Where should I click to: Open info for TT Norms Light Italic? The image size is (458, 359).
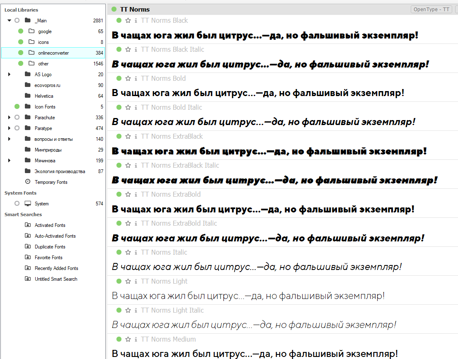136,310
